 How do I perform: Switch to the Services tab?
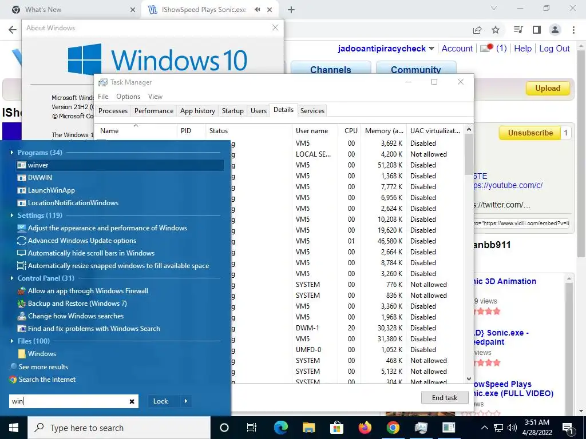[x=312, y=111]
